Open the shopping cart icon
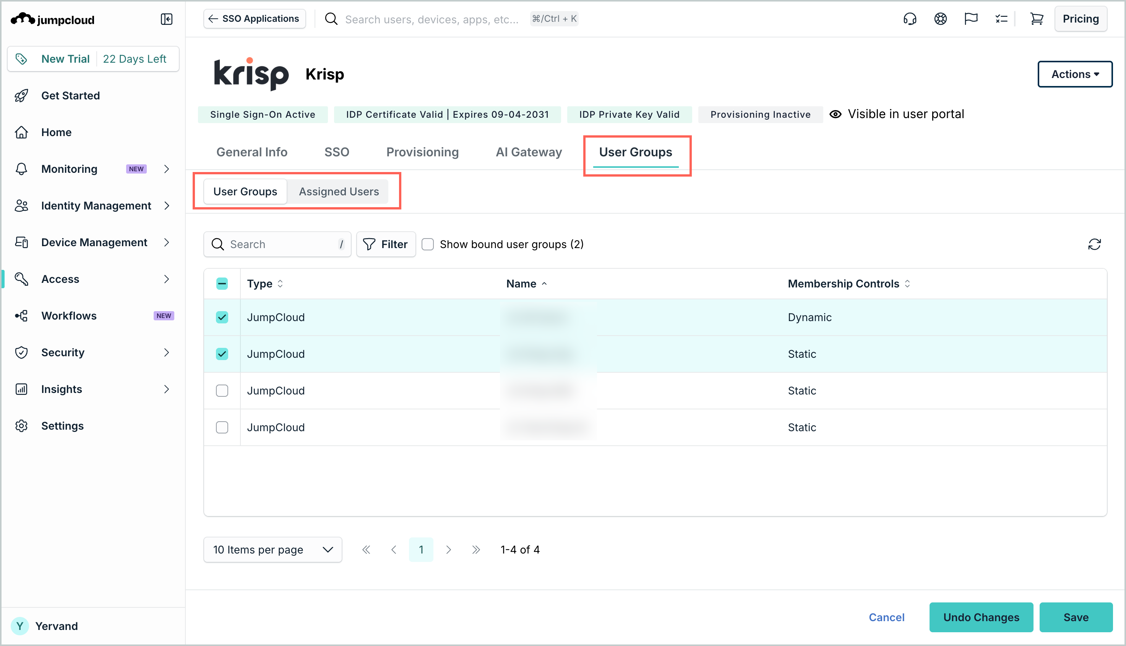Viewport: 1126px width, 646px height. click(x=1037, y=19)
